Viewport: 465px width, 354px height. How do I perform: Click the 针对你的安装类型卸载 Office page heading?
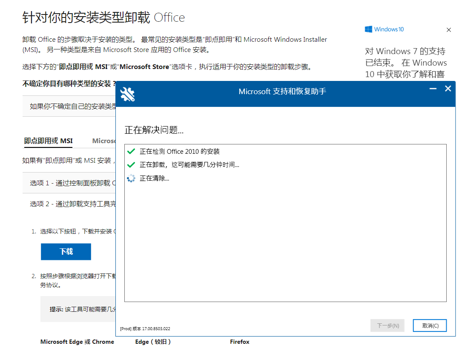click(x=103, y=17)
